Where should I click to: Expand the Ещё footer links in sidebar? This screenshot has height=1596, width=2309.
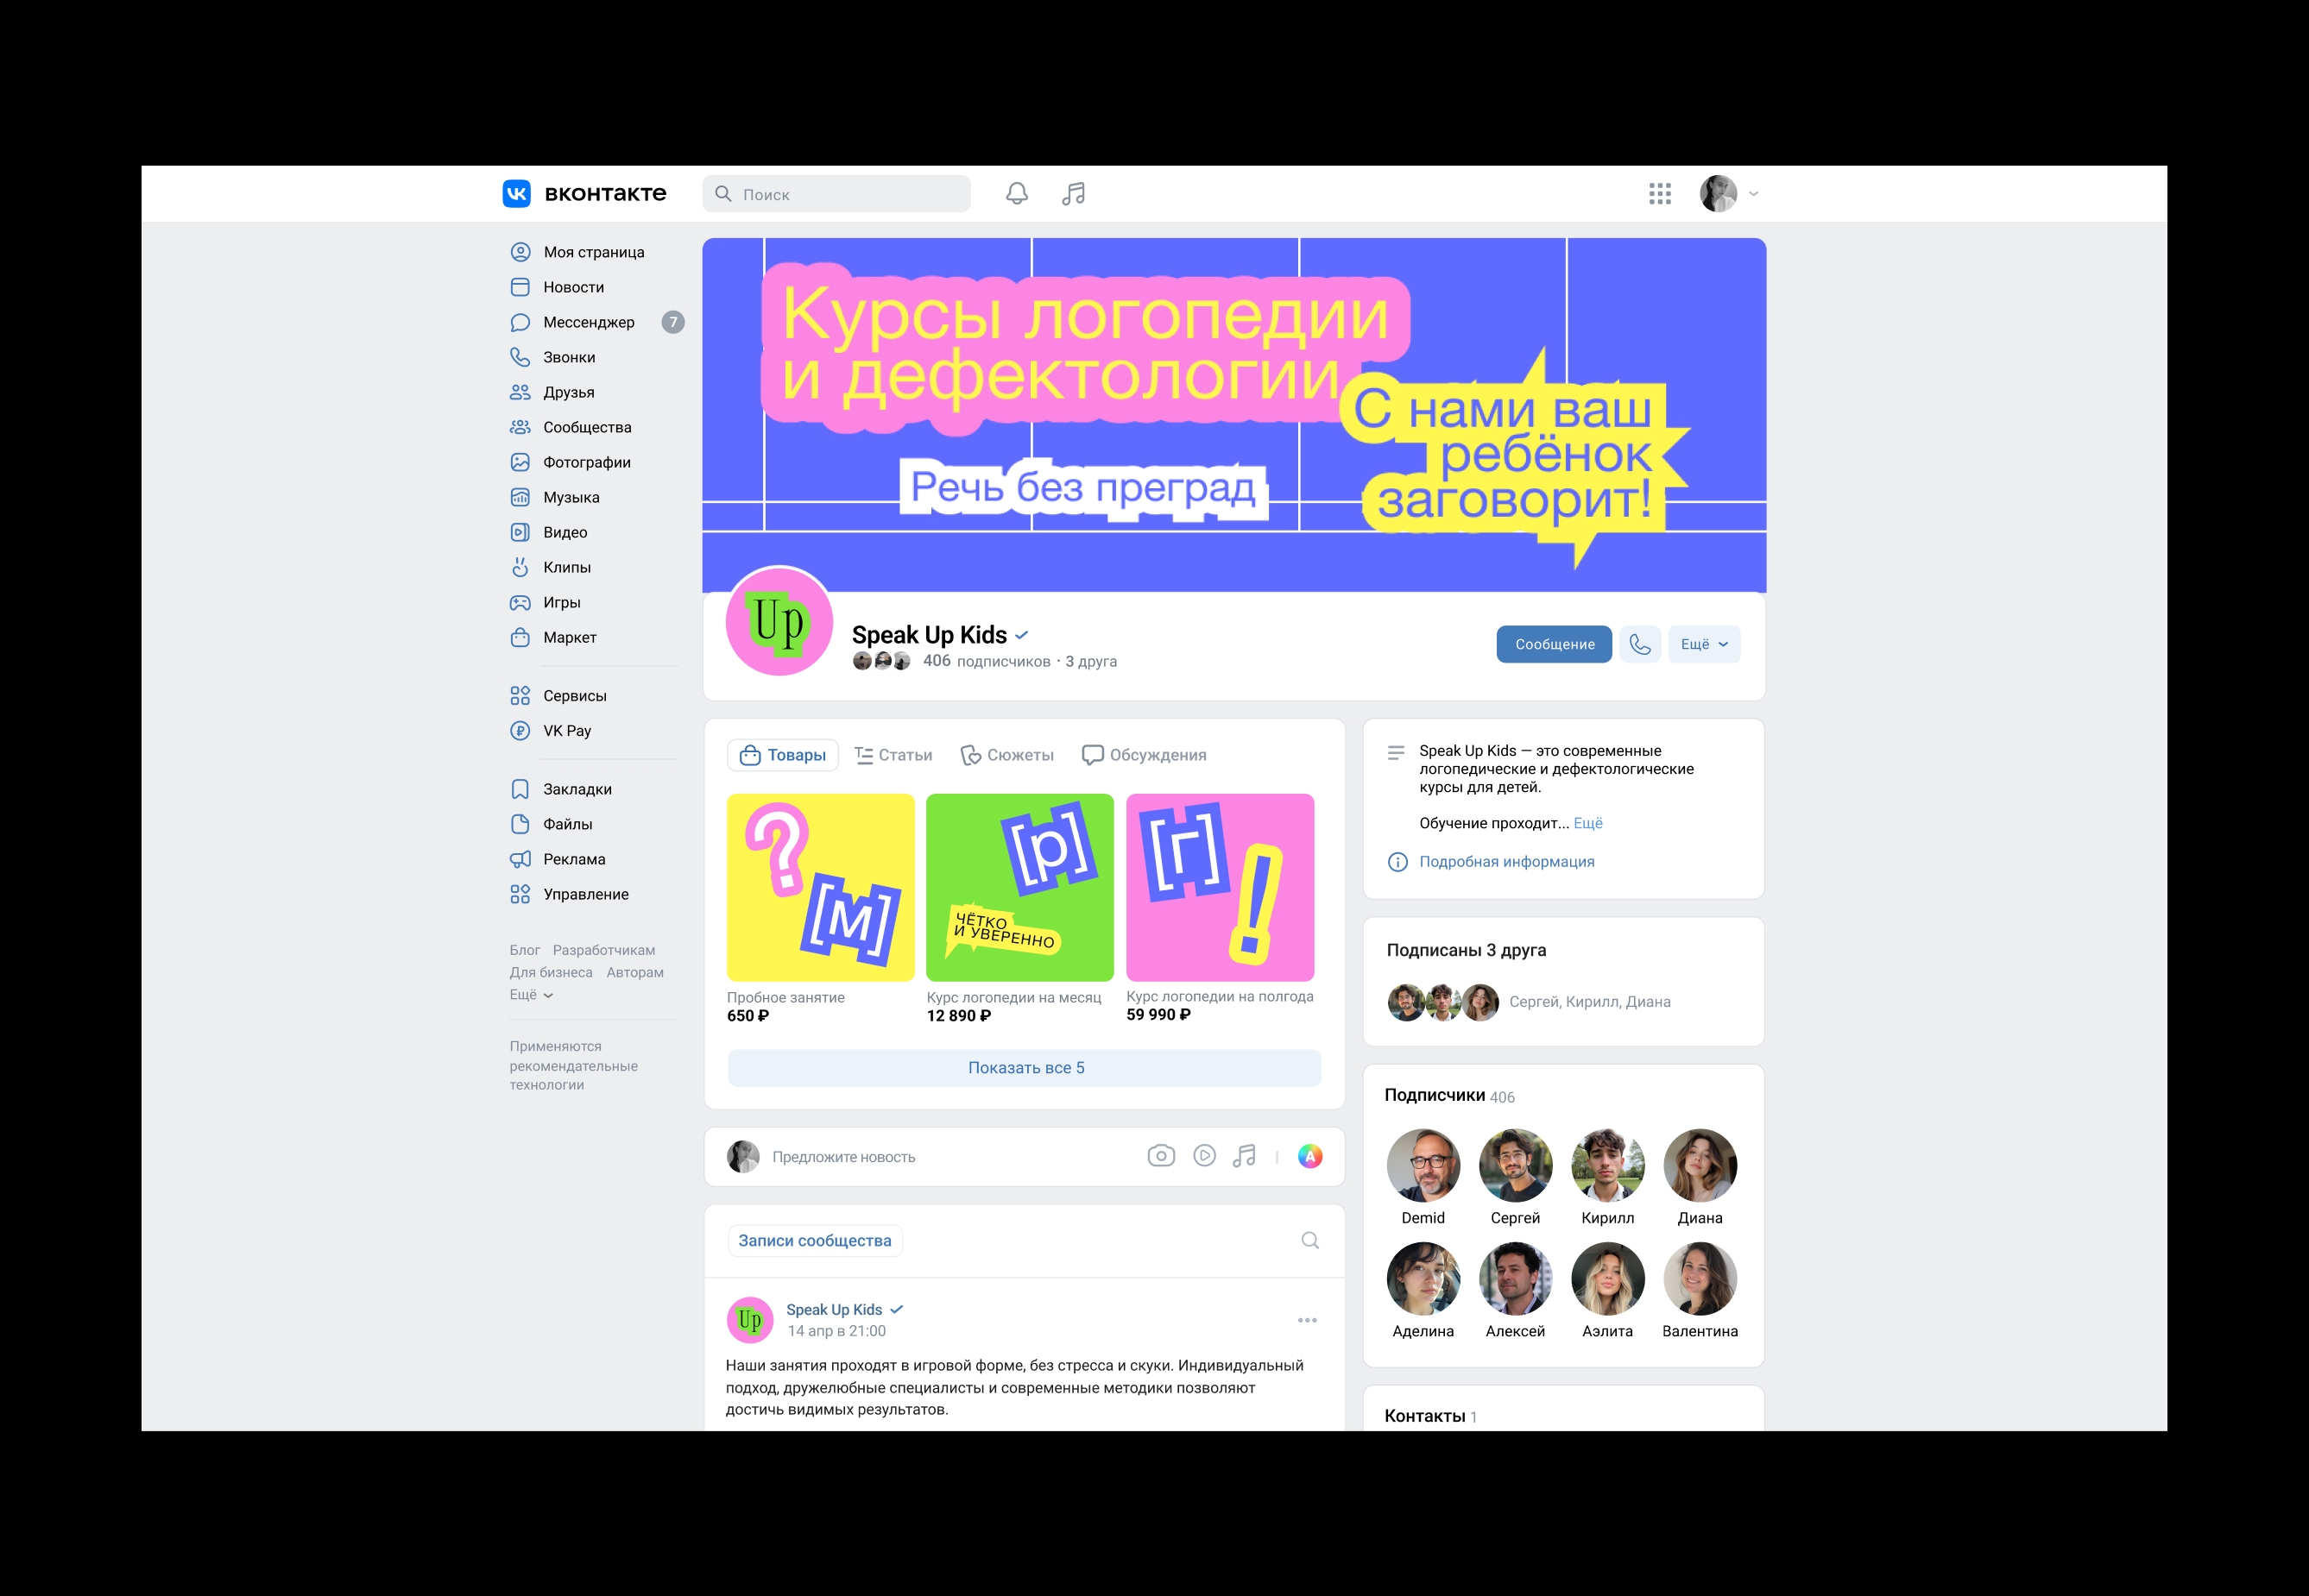tap(530, 994)
